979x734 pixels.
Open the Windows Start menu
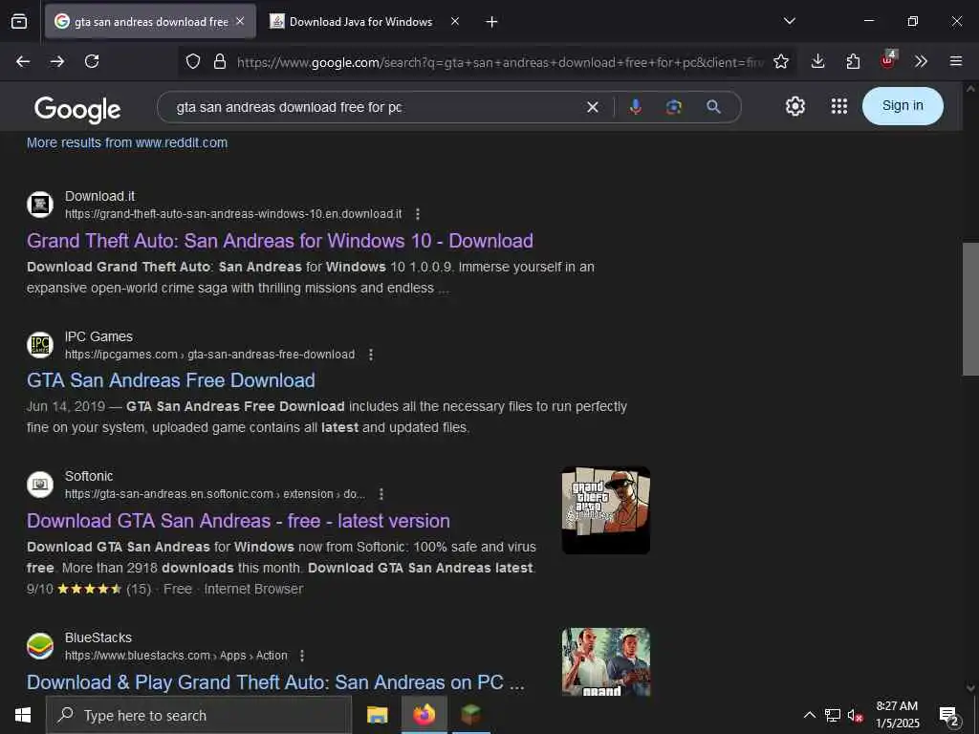(23, 715)
